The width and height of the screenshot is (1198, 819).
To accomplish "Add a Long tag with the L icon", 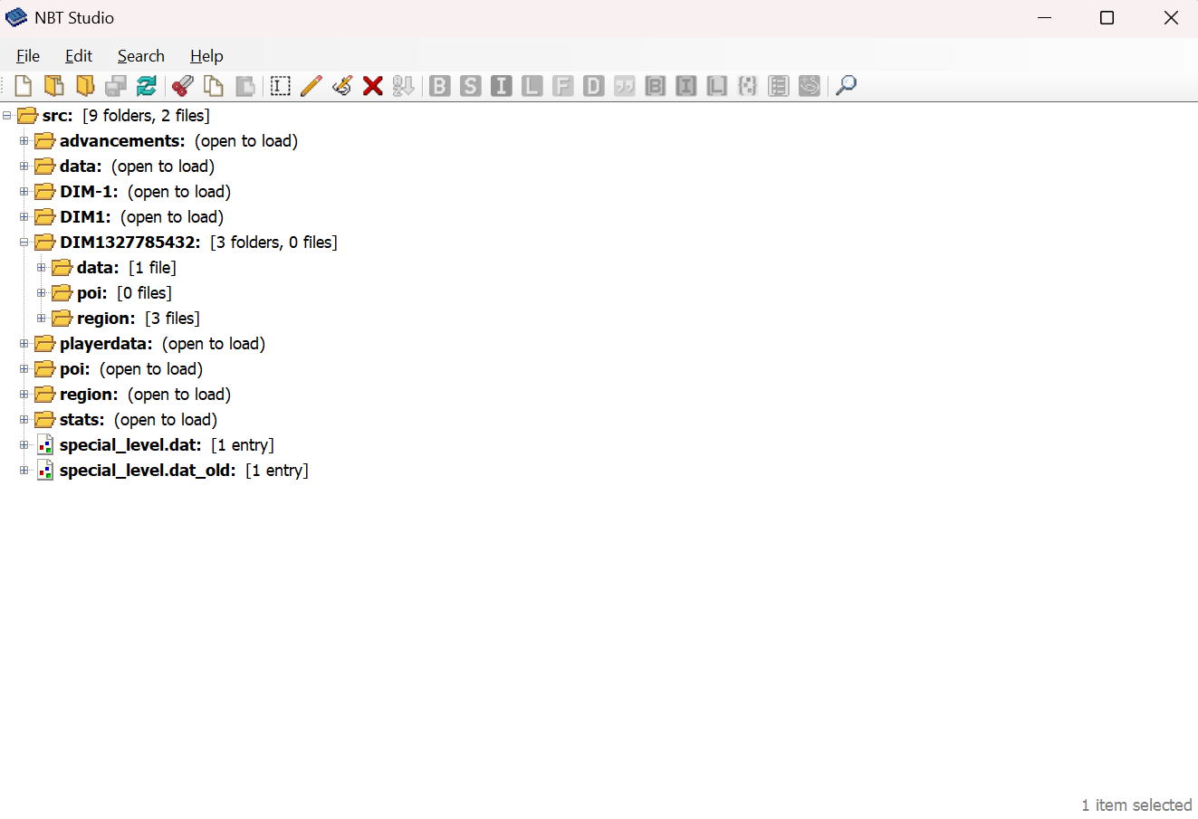I will pos(532,86).
